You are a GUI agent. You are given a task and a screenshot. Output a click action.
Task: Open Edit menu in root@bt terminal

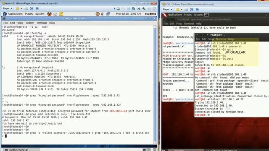pyautogui.click(x=204, y=39)
